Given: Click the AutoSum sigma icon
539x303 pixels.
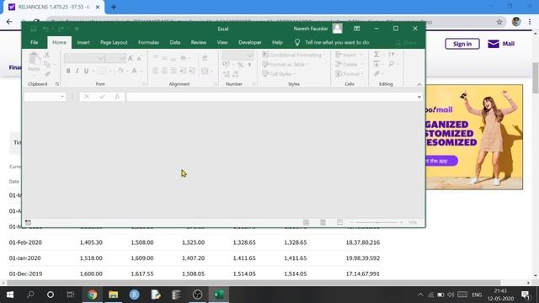Looking at the screenshot, I should coord(376,55).
